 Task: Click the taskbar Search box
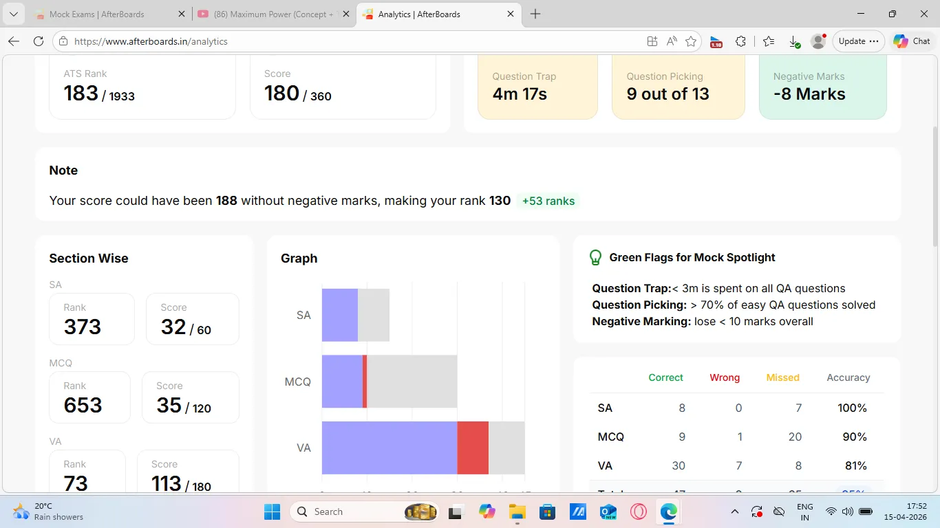click(363, 511)
